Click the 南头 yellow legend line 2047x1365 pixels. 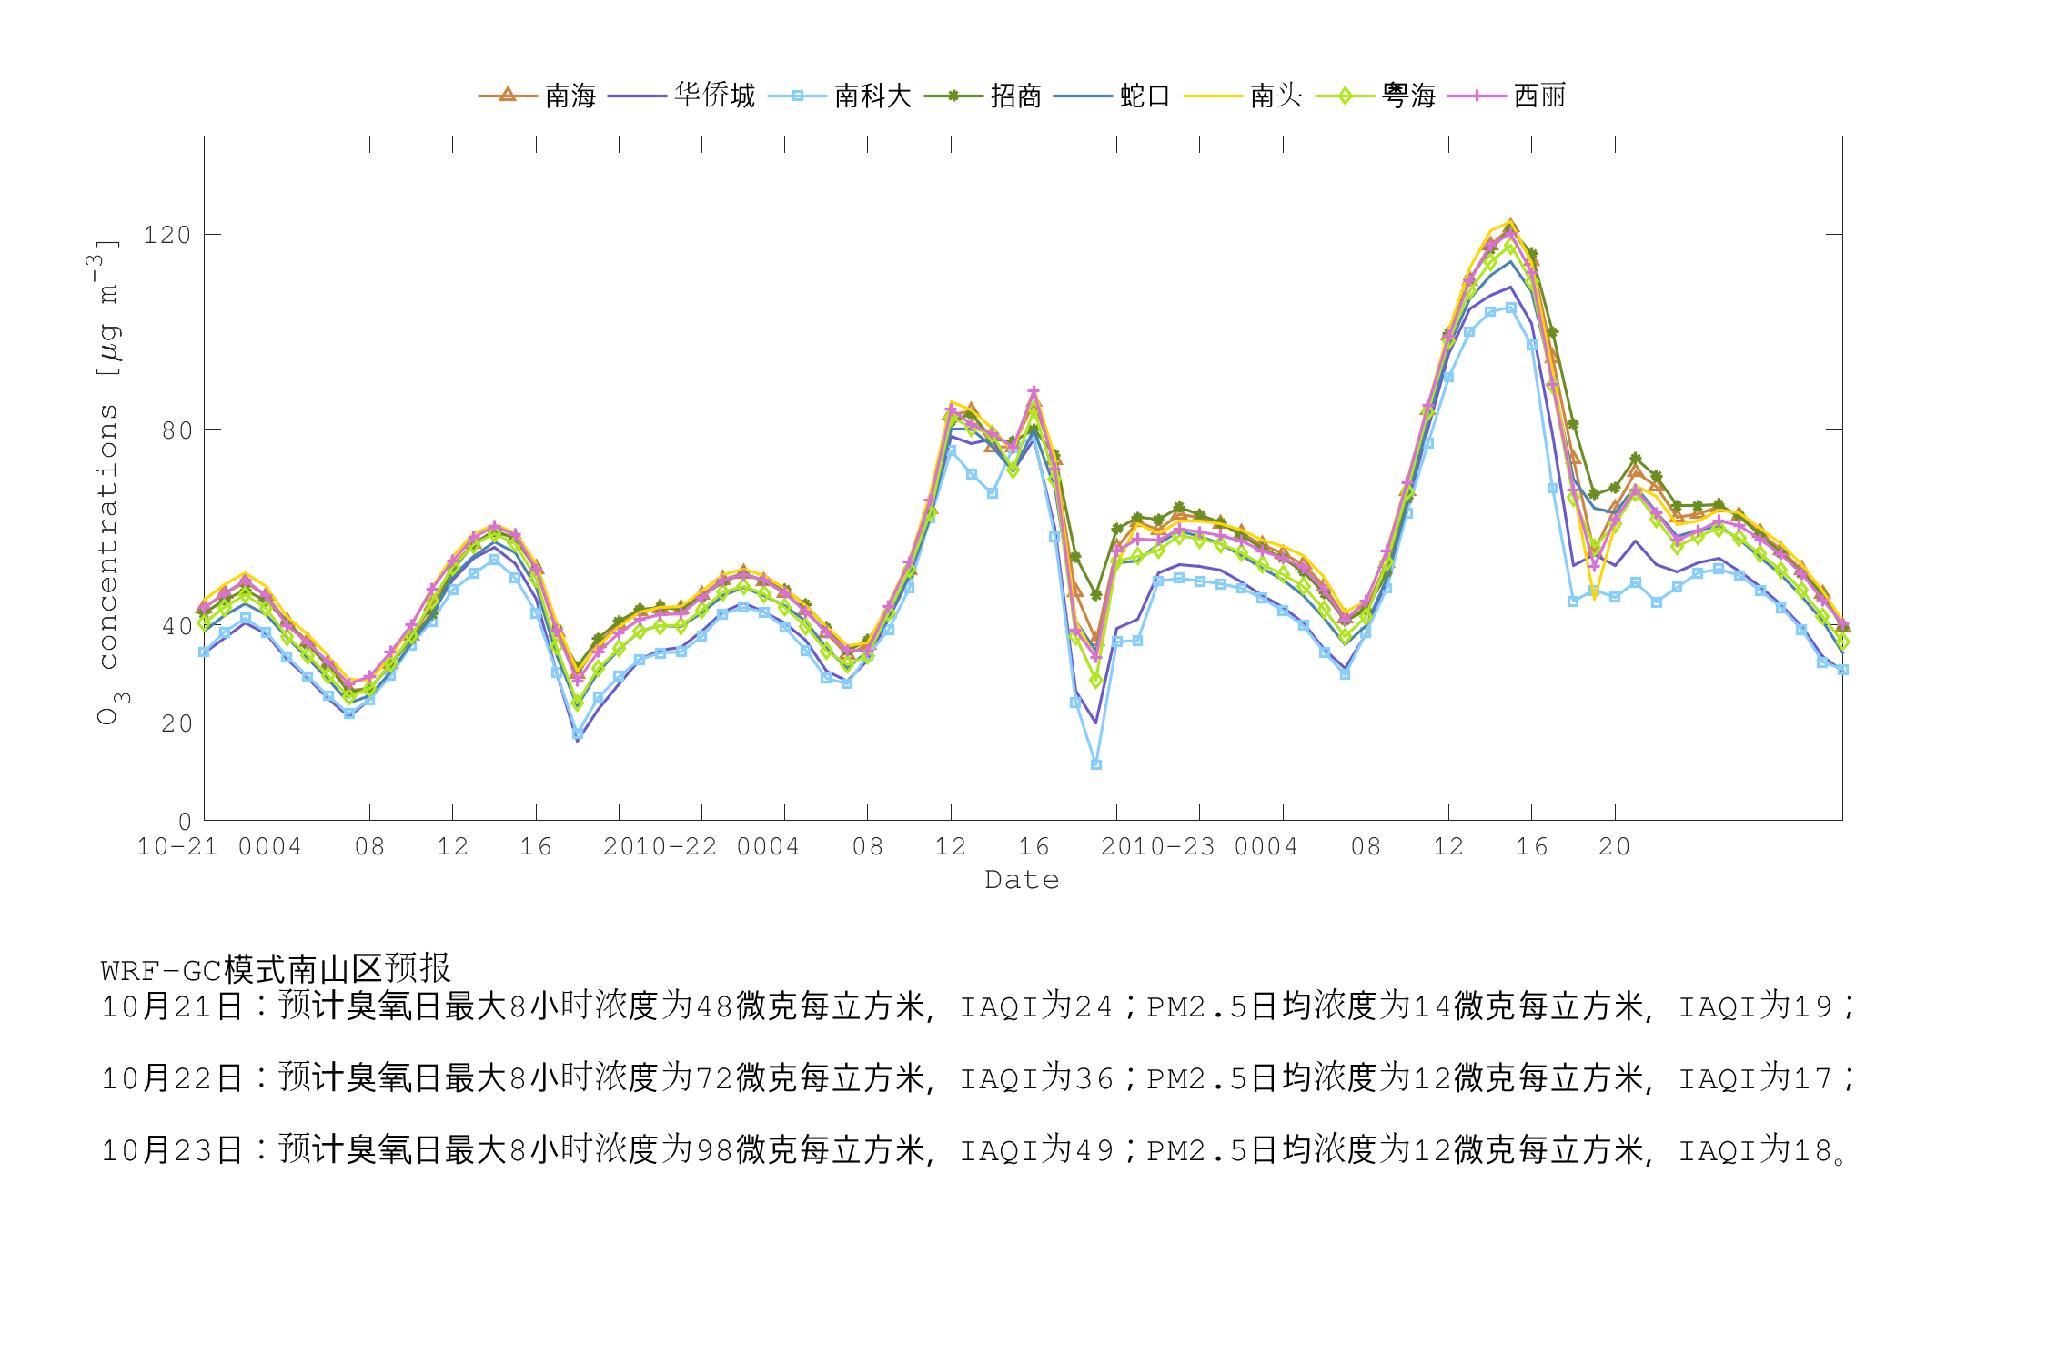(x=1213, y=96)
